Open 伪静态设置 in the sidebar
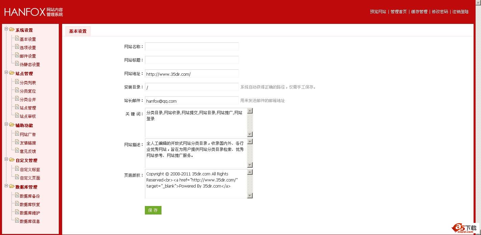481x235 pixels. (x=30, y=65)
